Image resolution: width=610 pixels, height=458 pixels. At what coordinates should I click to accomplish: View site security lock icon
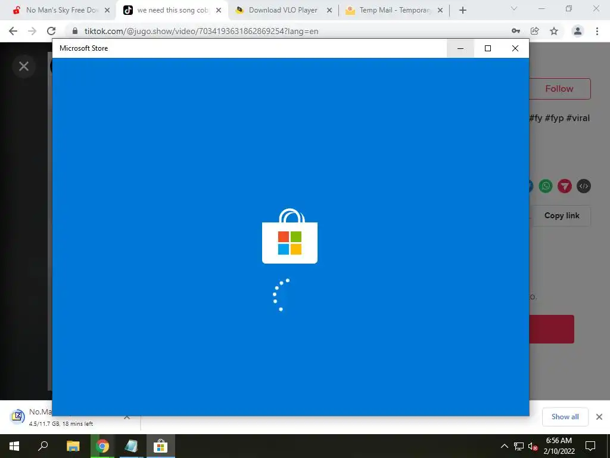[x=75, y=31]
